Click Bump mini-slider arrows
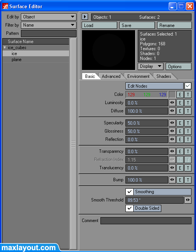Screen dimensions: 196x252 (172, 180)
